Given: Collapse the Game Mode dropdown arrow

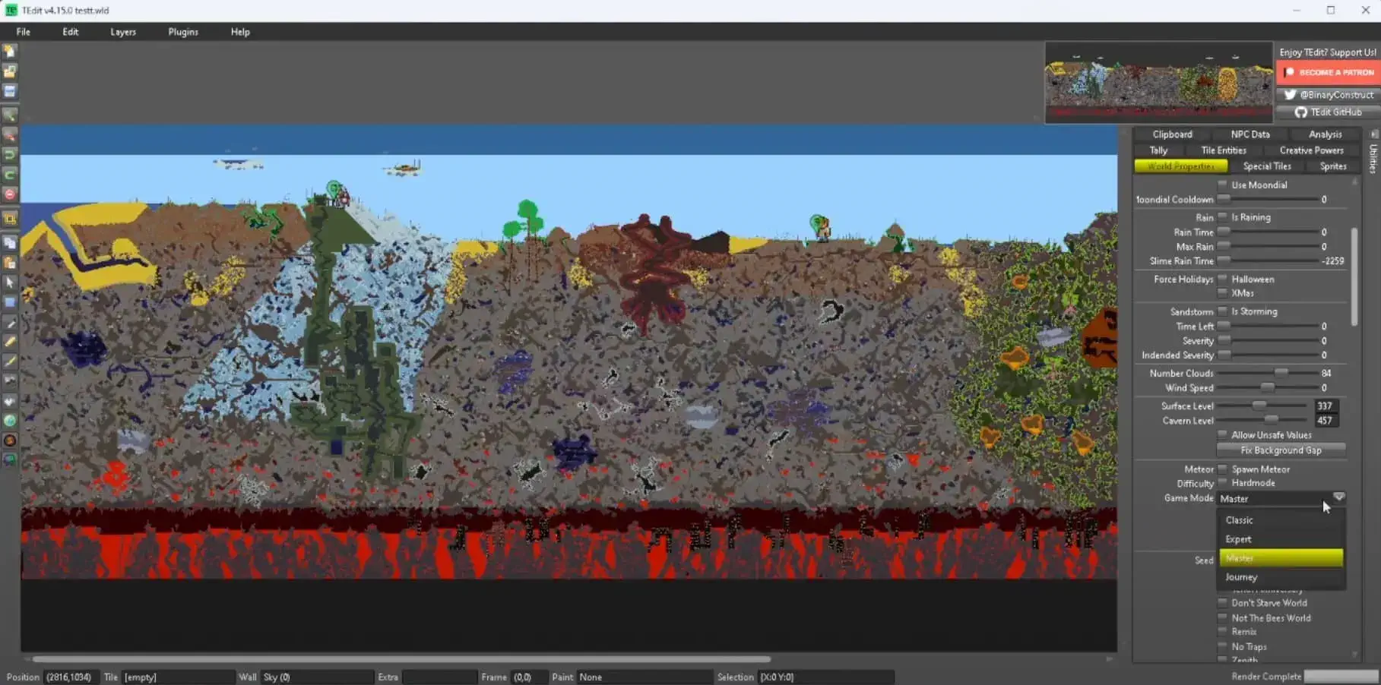Looking at the screenshot, I should click(x=1338, y=497).
